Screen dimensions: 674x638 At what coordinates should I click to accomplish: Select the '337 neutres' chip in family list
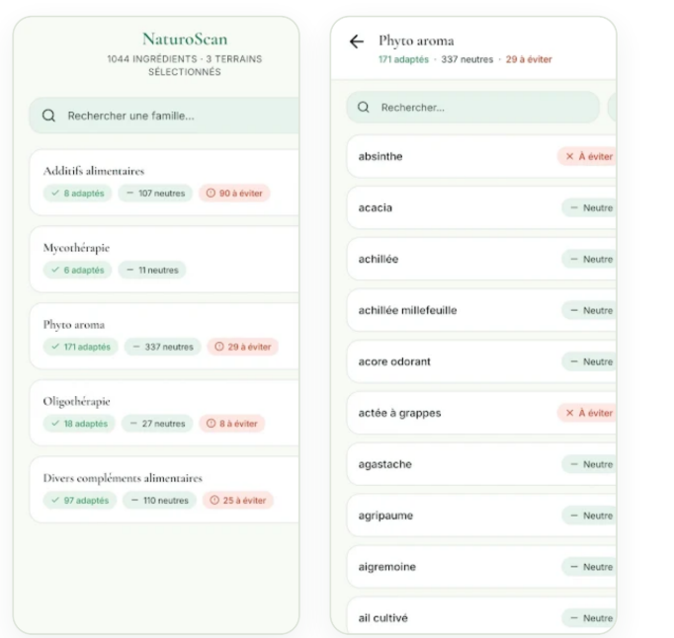[163, 347]
